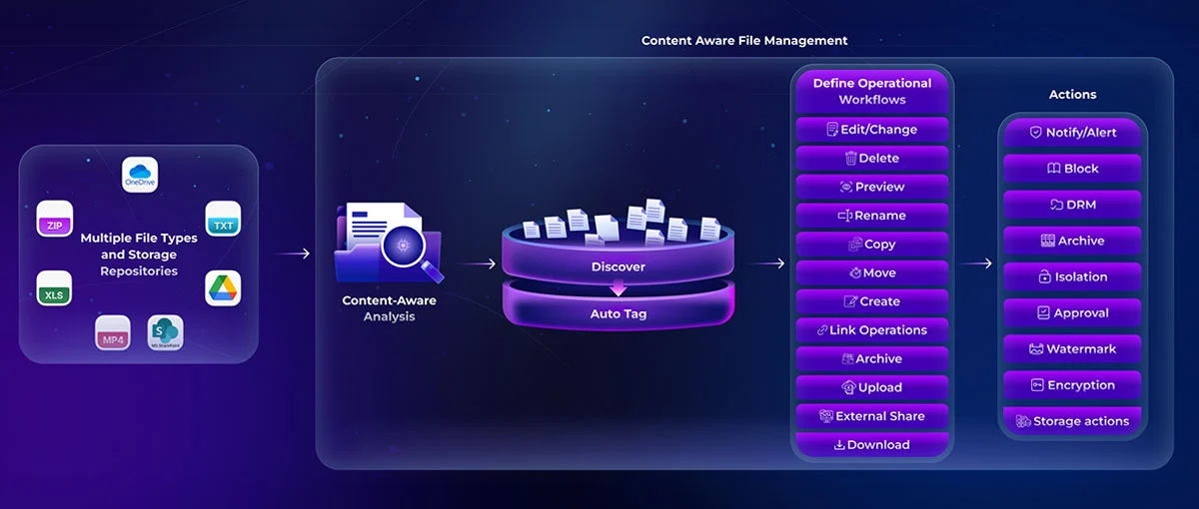Click the Content-Aware Analysis folder icon
The height and width of the screenshot is (509, 1199).
coord(389,244)
